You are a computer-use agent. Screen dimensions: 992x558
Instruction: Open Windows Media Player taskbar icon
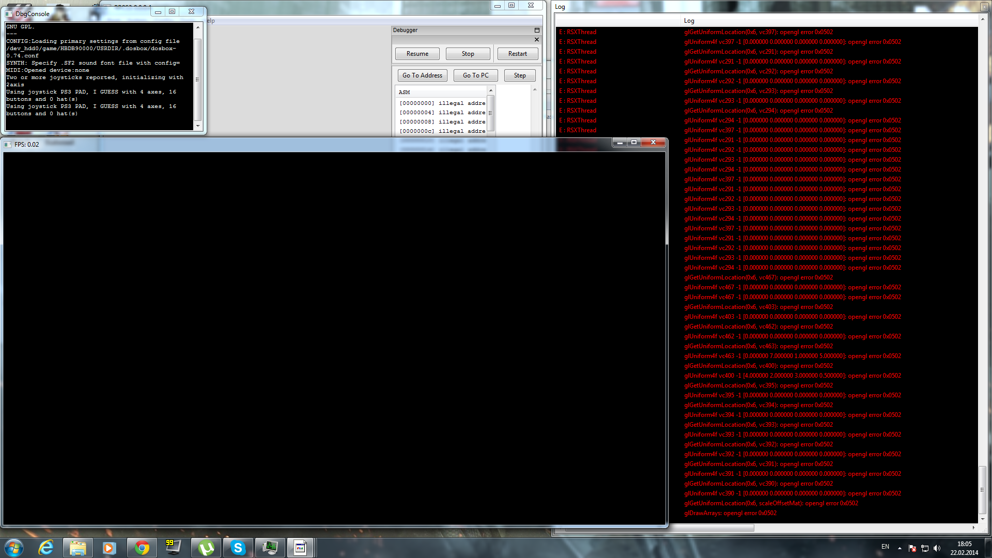tap(109, 548)
